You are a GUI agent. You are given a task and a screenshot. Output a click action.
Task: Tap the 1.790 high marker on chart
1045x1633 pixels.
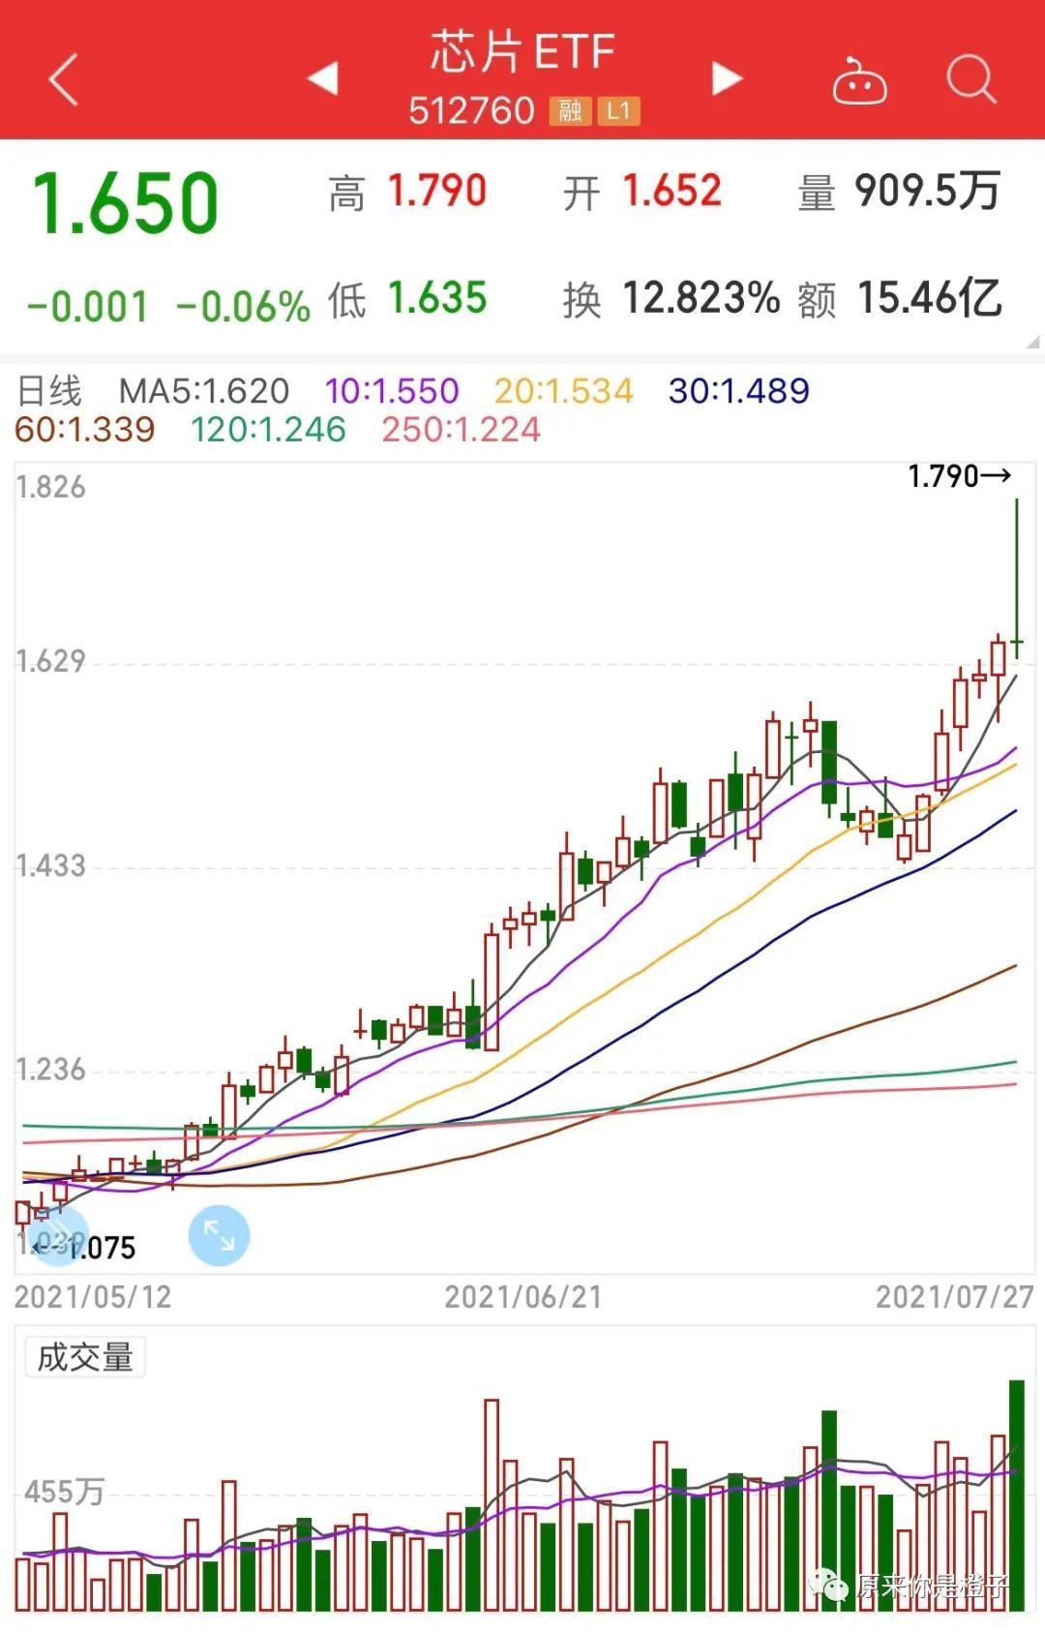click(x=960, y=476)
